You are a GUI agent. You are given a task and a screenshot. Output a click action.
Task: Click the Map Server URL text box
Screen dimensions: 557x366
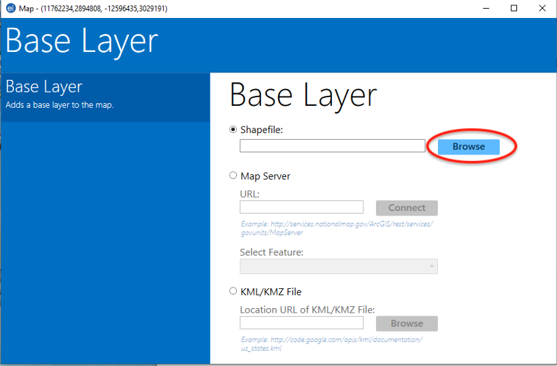[x=301, y=207]
